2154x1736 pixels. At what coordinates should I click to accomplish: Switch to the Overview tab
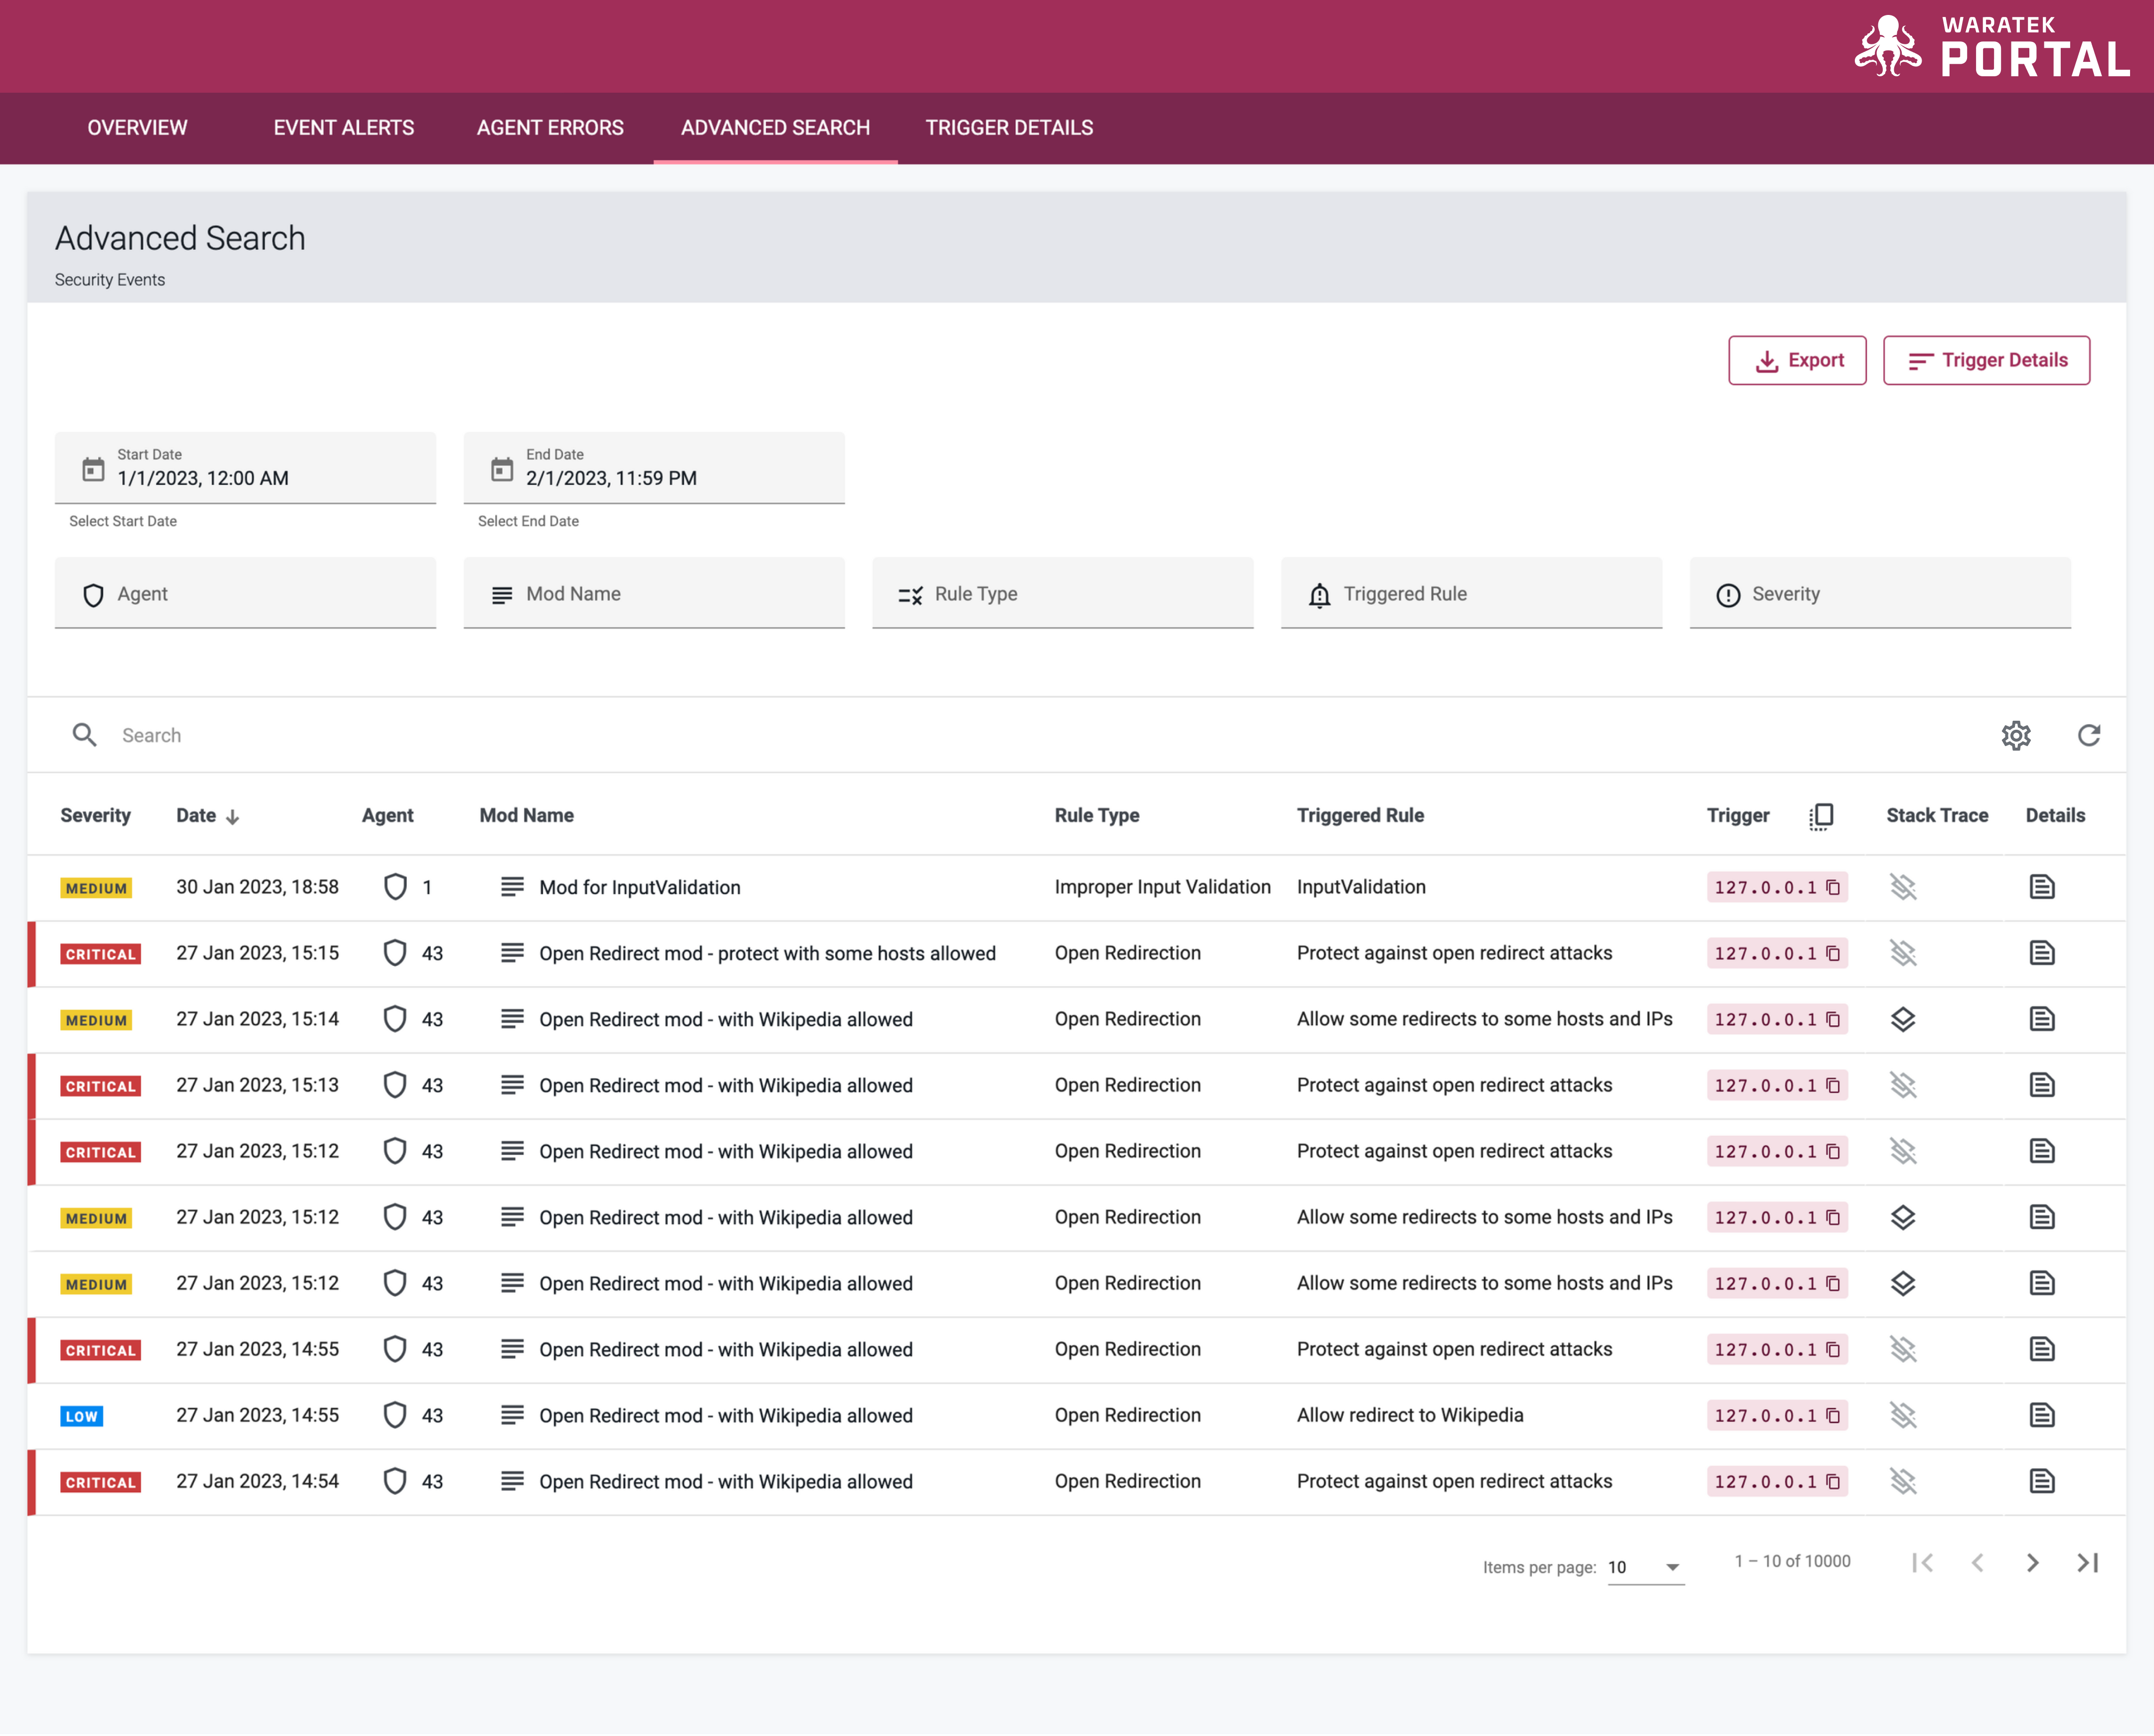click(137, 128)
